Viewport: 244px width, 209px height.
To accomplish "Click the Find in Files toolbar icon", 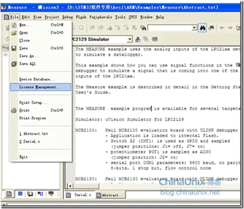I will [143, 28].
